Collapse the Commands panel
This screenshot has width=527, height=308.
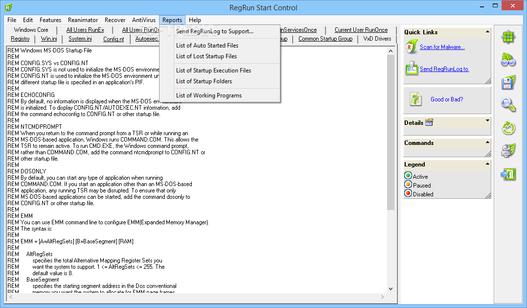point(487,142)
